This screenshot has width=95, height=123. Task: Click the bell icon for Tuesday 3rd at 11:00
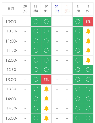tap(88, 41)
